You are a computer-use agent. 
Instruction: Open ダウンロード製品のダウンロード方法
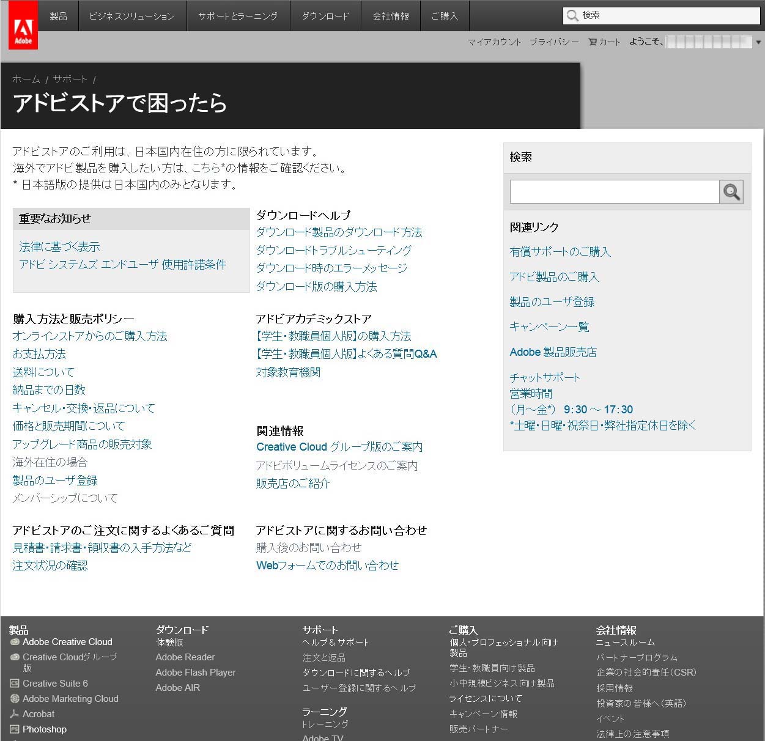click(x=339, y=232)
